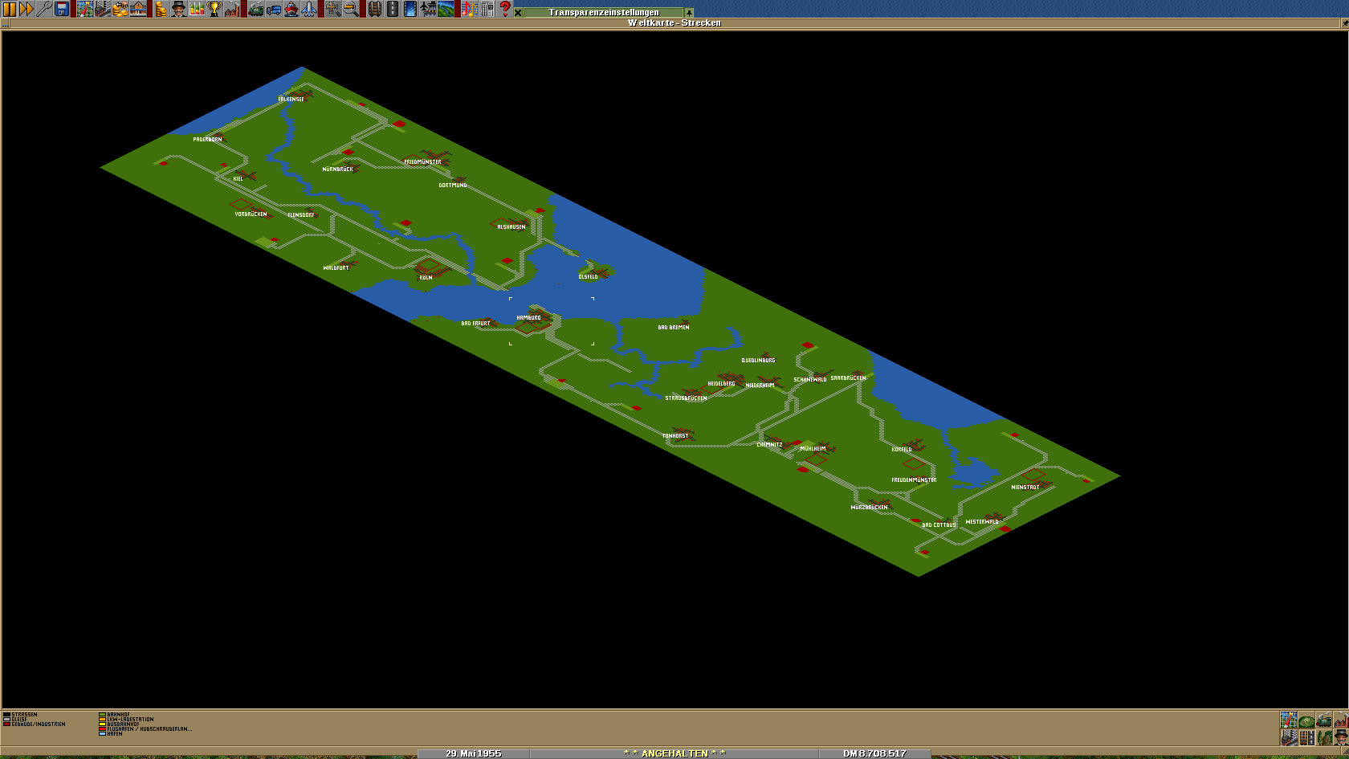Click the Hamburg town label on the map
The width and height of the screenshot is (1349, 759).
click(x=528, y=318)
